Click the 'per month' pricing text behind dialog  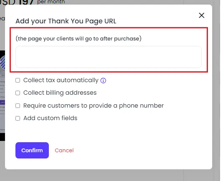(x=51, y=2)
